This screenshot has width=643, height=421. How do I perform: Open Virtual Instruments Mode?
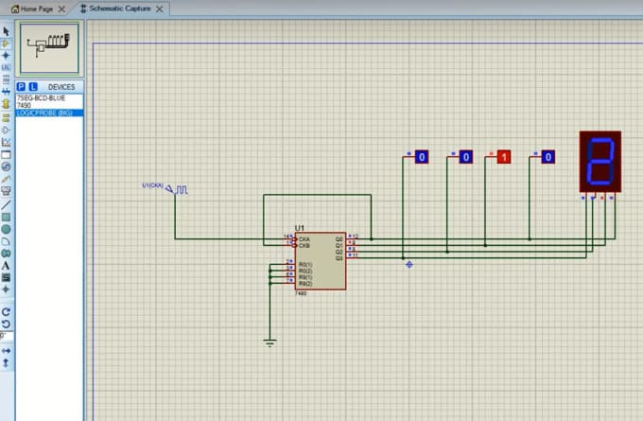coord(6,191)
